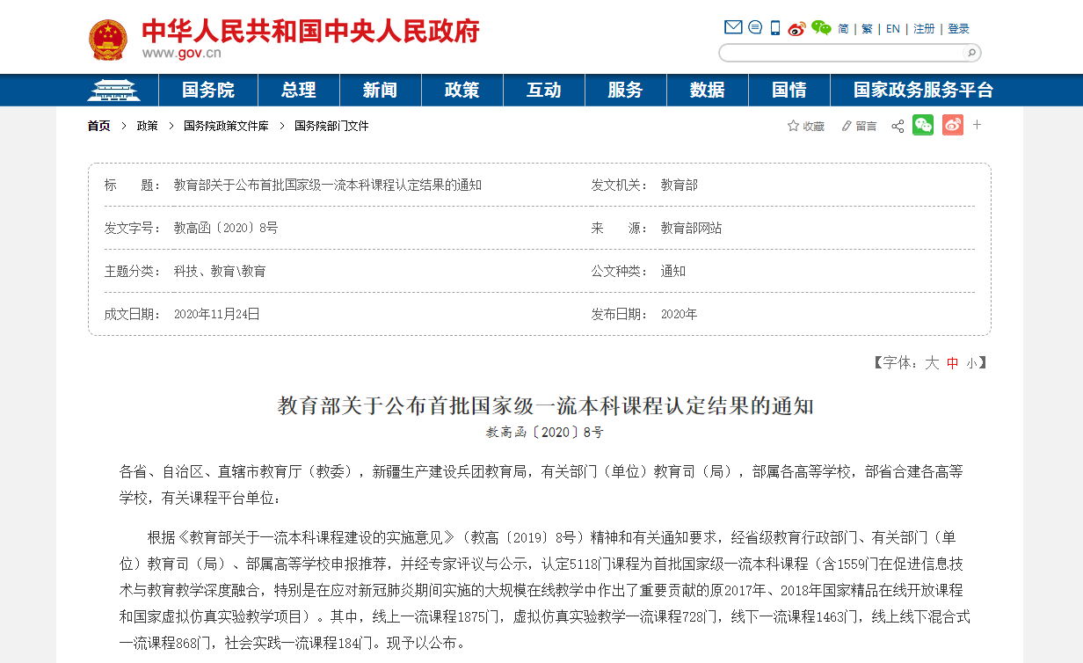Click the national emblem logo
The image size is (1083, 663).
(108, 40)
